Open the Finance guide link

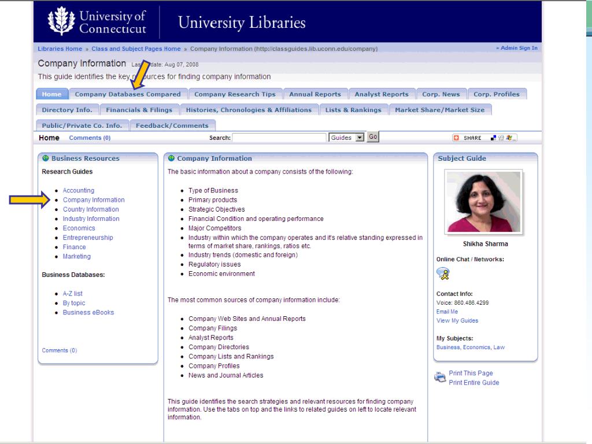75,247
